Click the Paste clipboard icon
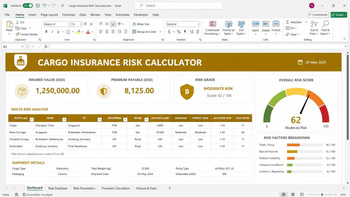The width and height of the screenshot is (350, 197). pos(9,24)
